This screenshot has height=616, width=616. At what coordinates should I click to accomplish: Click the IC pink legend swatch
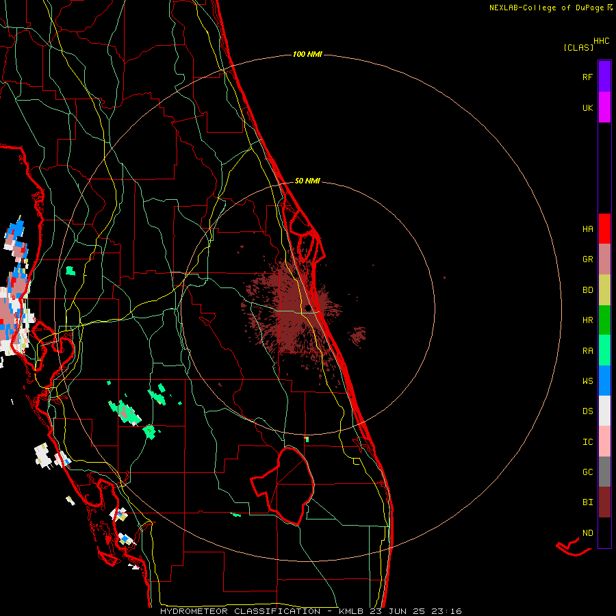604,441
